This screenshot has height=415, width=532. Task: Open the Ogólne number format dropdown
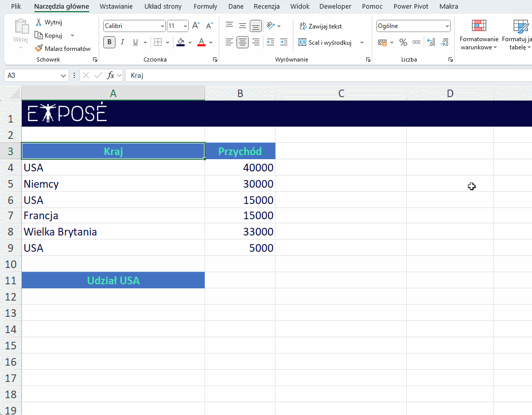[447, 26]
